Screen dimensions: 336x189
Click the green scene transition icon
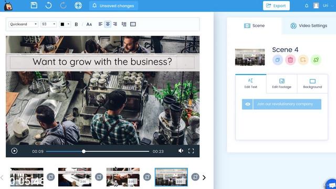[316, 60]
